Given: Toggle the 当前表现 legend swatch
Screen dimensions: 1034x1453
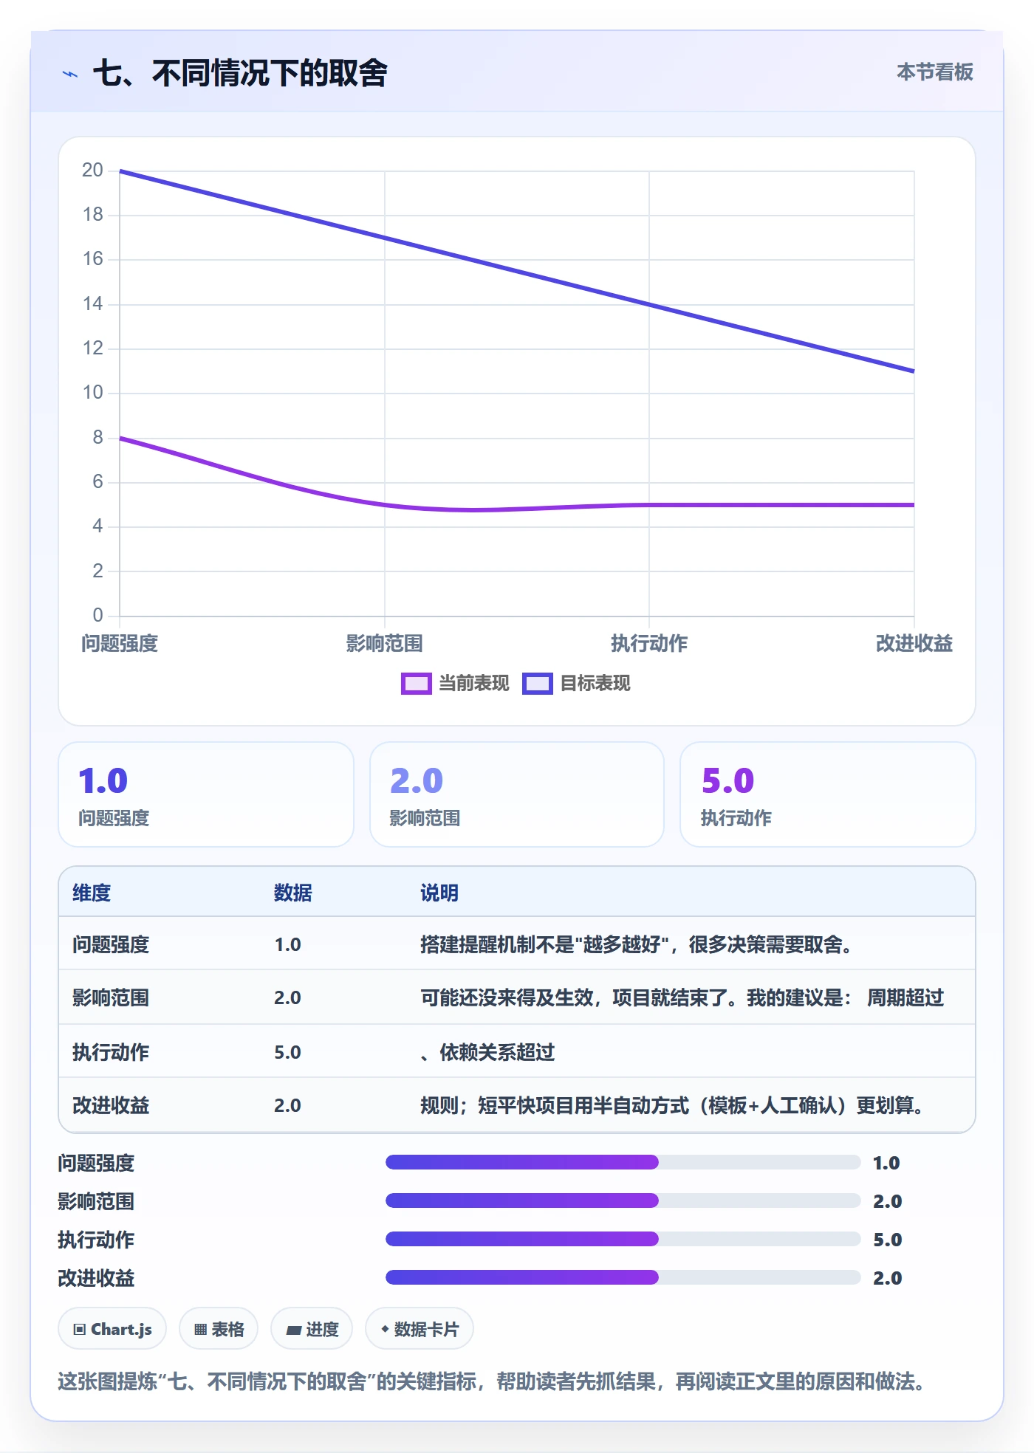Looking at the screenshot, I should tap(416, 684).
